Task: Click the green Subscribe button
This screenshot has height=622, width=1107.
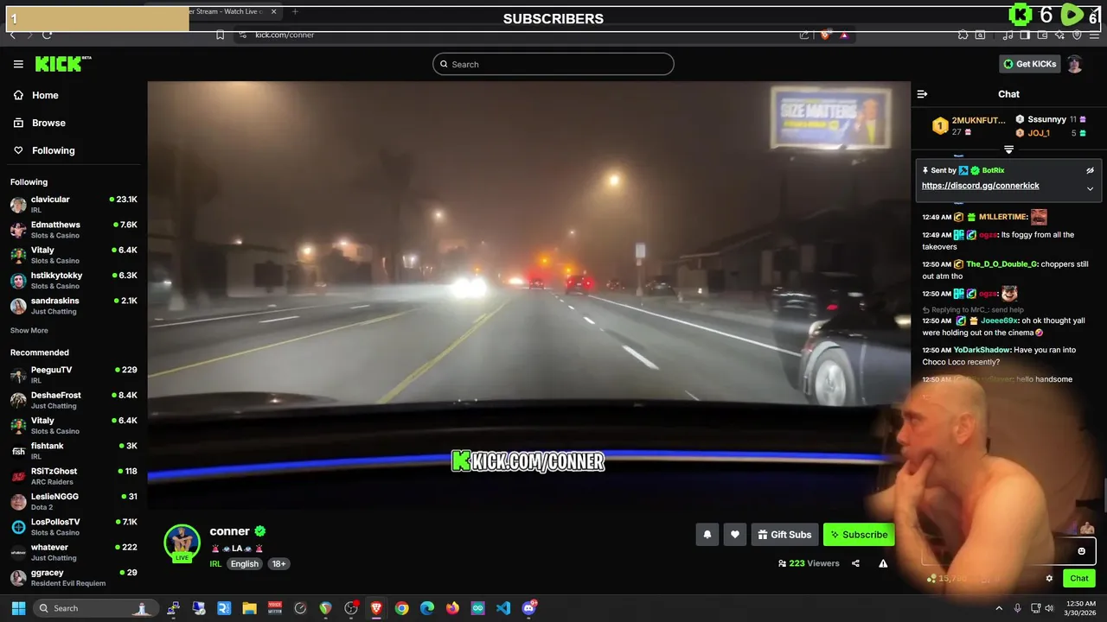Action: pos(859,535)
